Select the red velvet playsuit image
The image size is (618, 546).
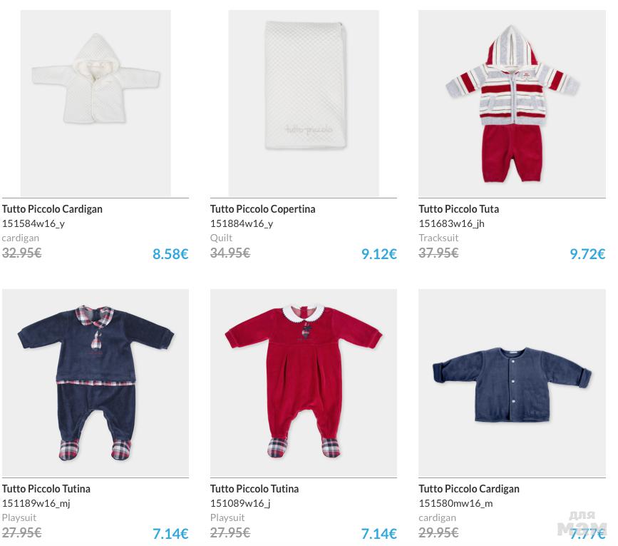[304, 383]
